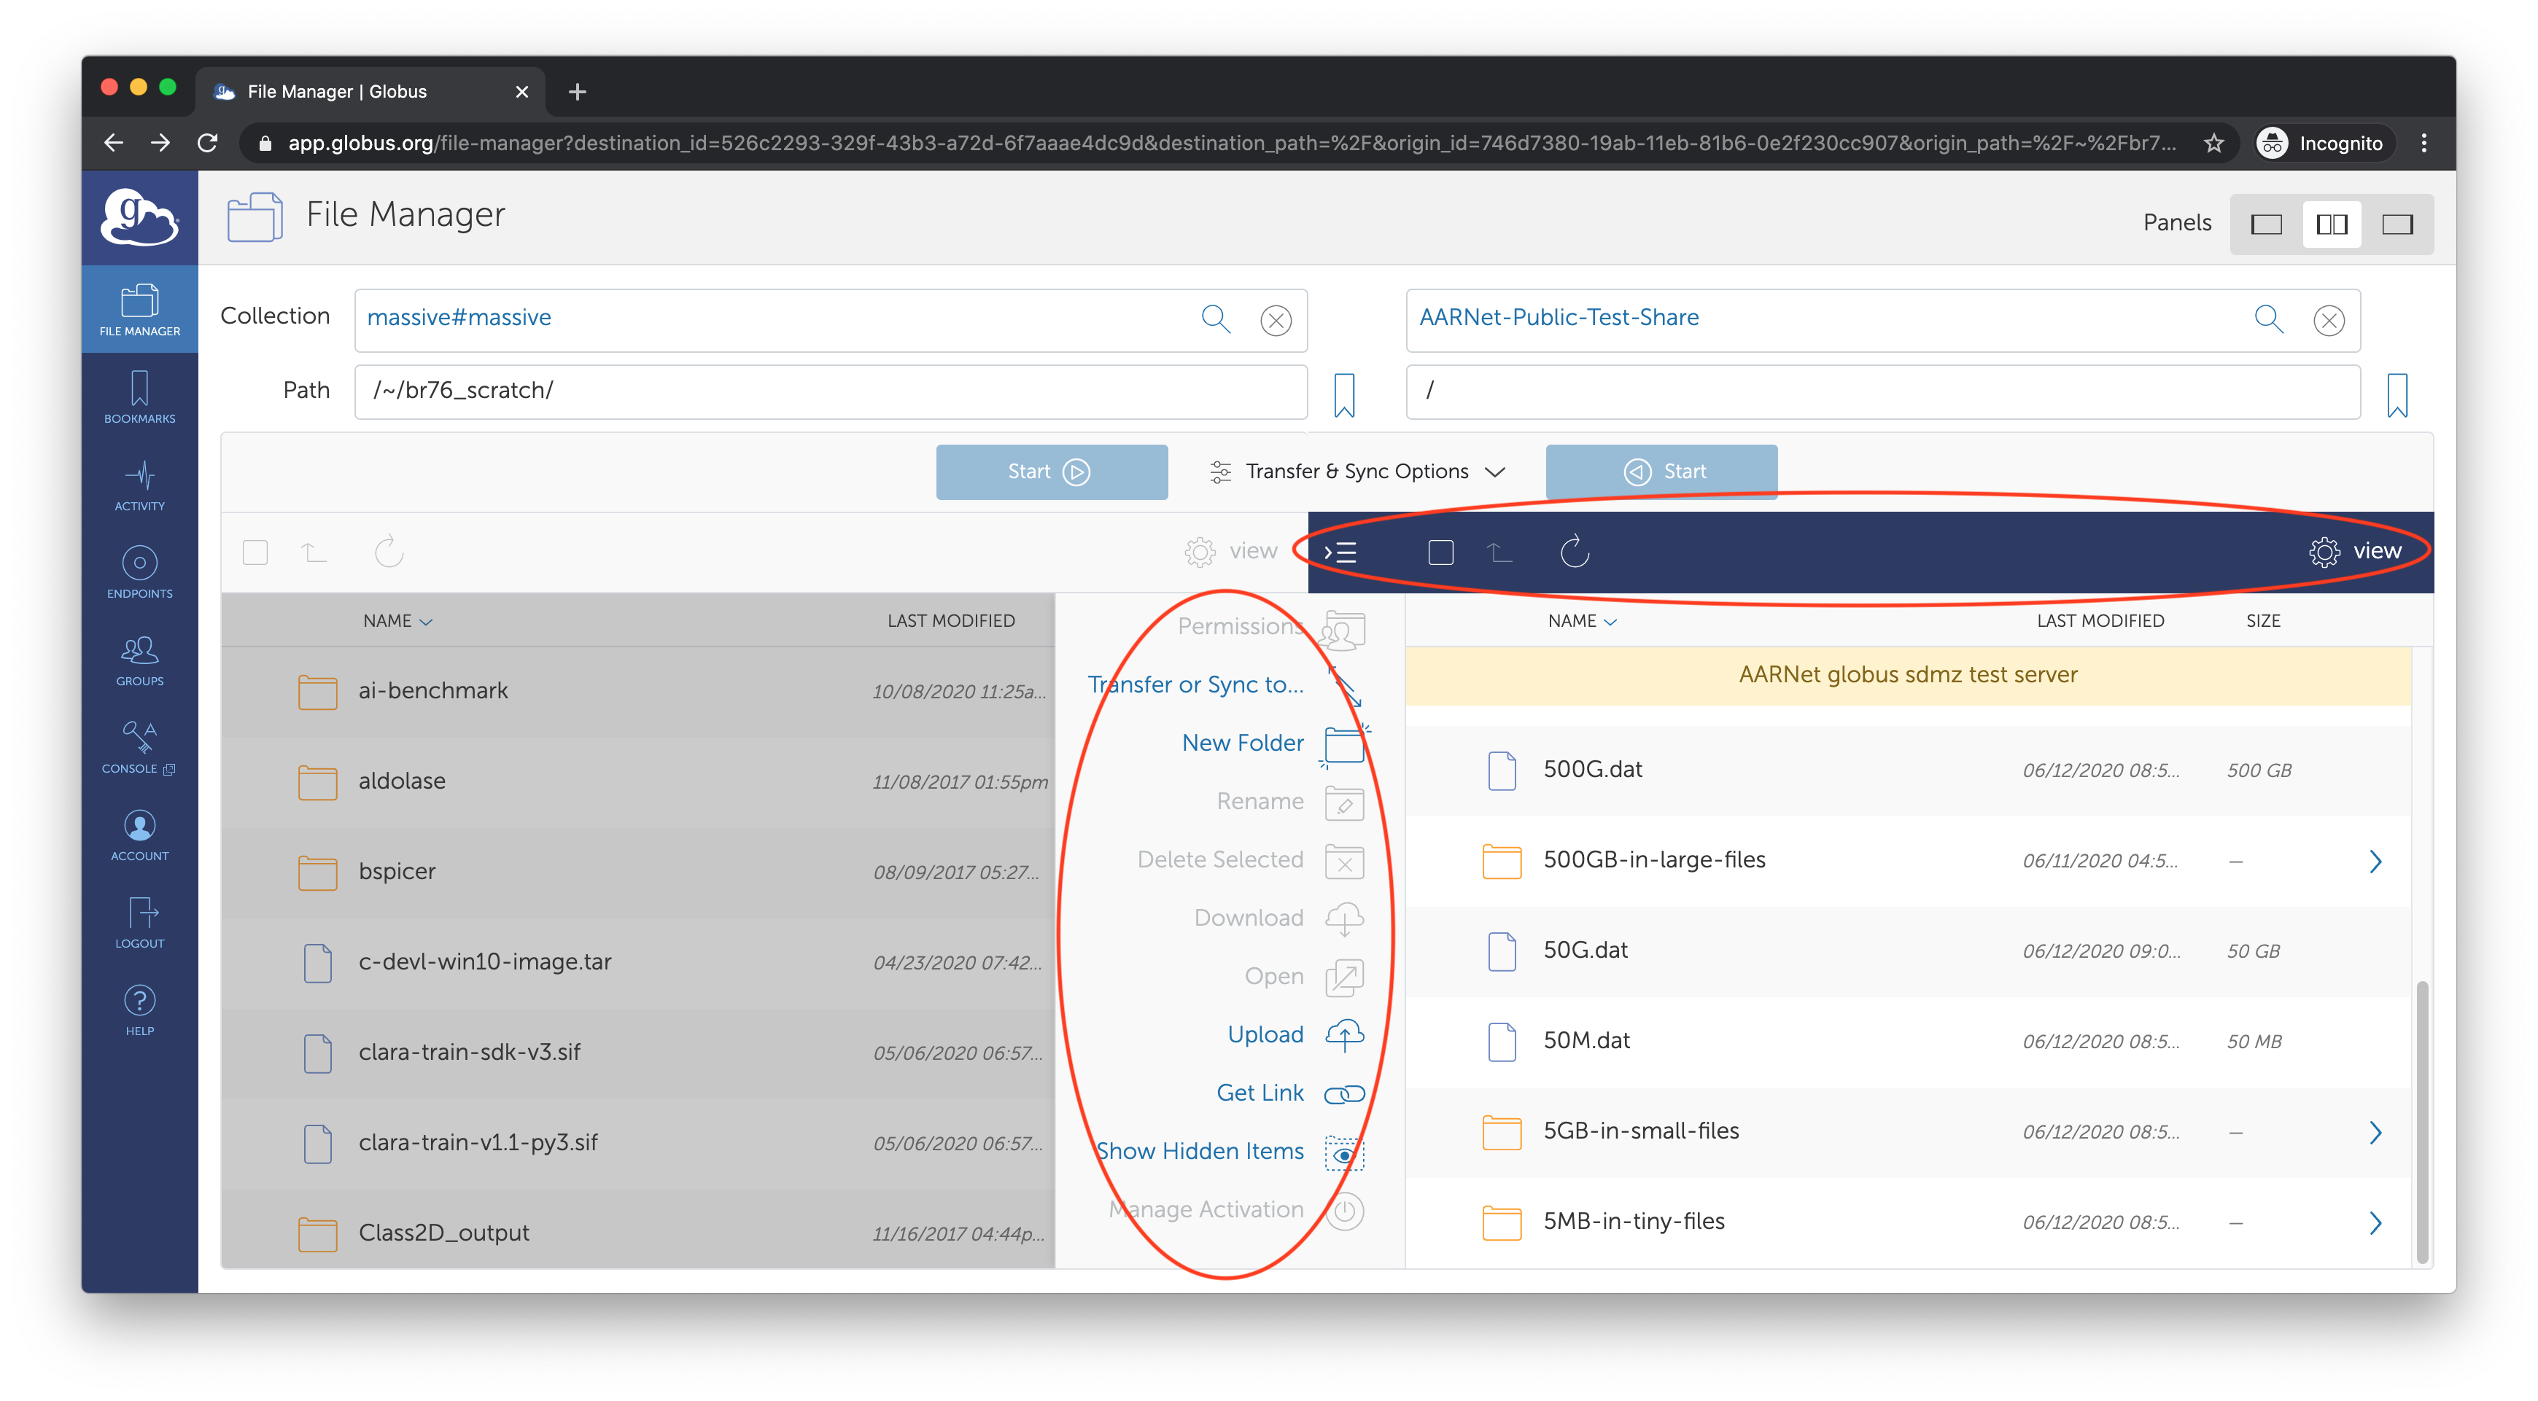Viewport: 2538px width, 1401px height.
Task: Expand Transfer & Sync Options
Action: pyautogui.click(x=1358, y=472)
